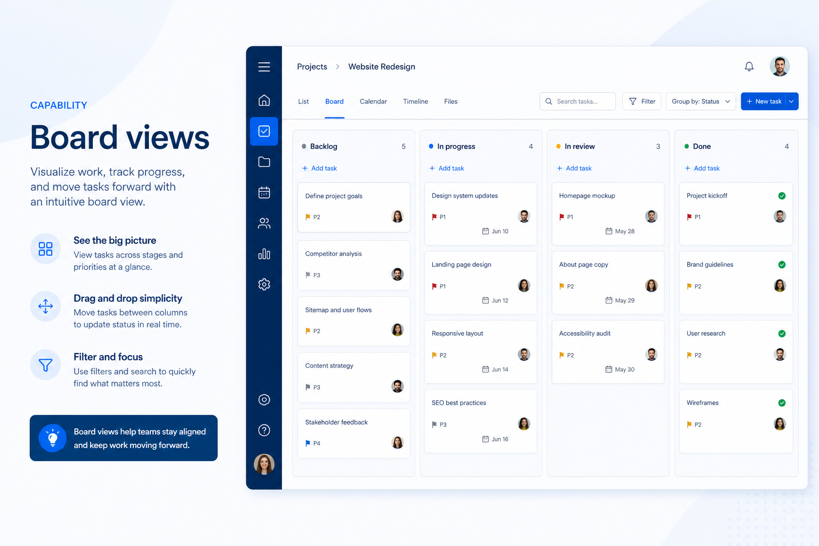Open the Responsive layout task card
This screenshot has width=819, height=546.
pos(480,352)
